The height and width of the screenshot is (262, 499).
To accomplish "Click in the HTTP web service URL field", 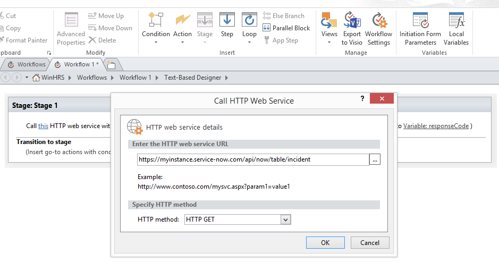I will 253,159.
